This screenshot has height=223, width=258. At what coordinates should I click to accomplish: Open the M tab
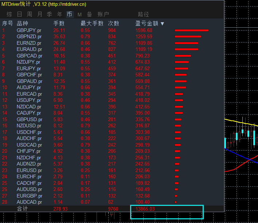click(79, 15)
